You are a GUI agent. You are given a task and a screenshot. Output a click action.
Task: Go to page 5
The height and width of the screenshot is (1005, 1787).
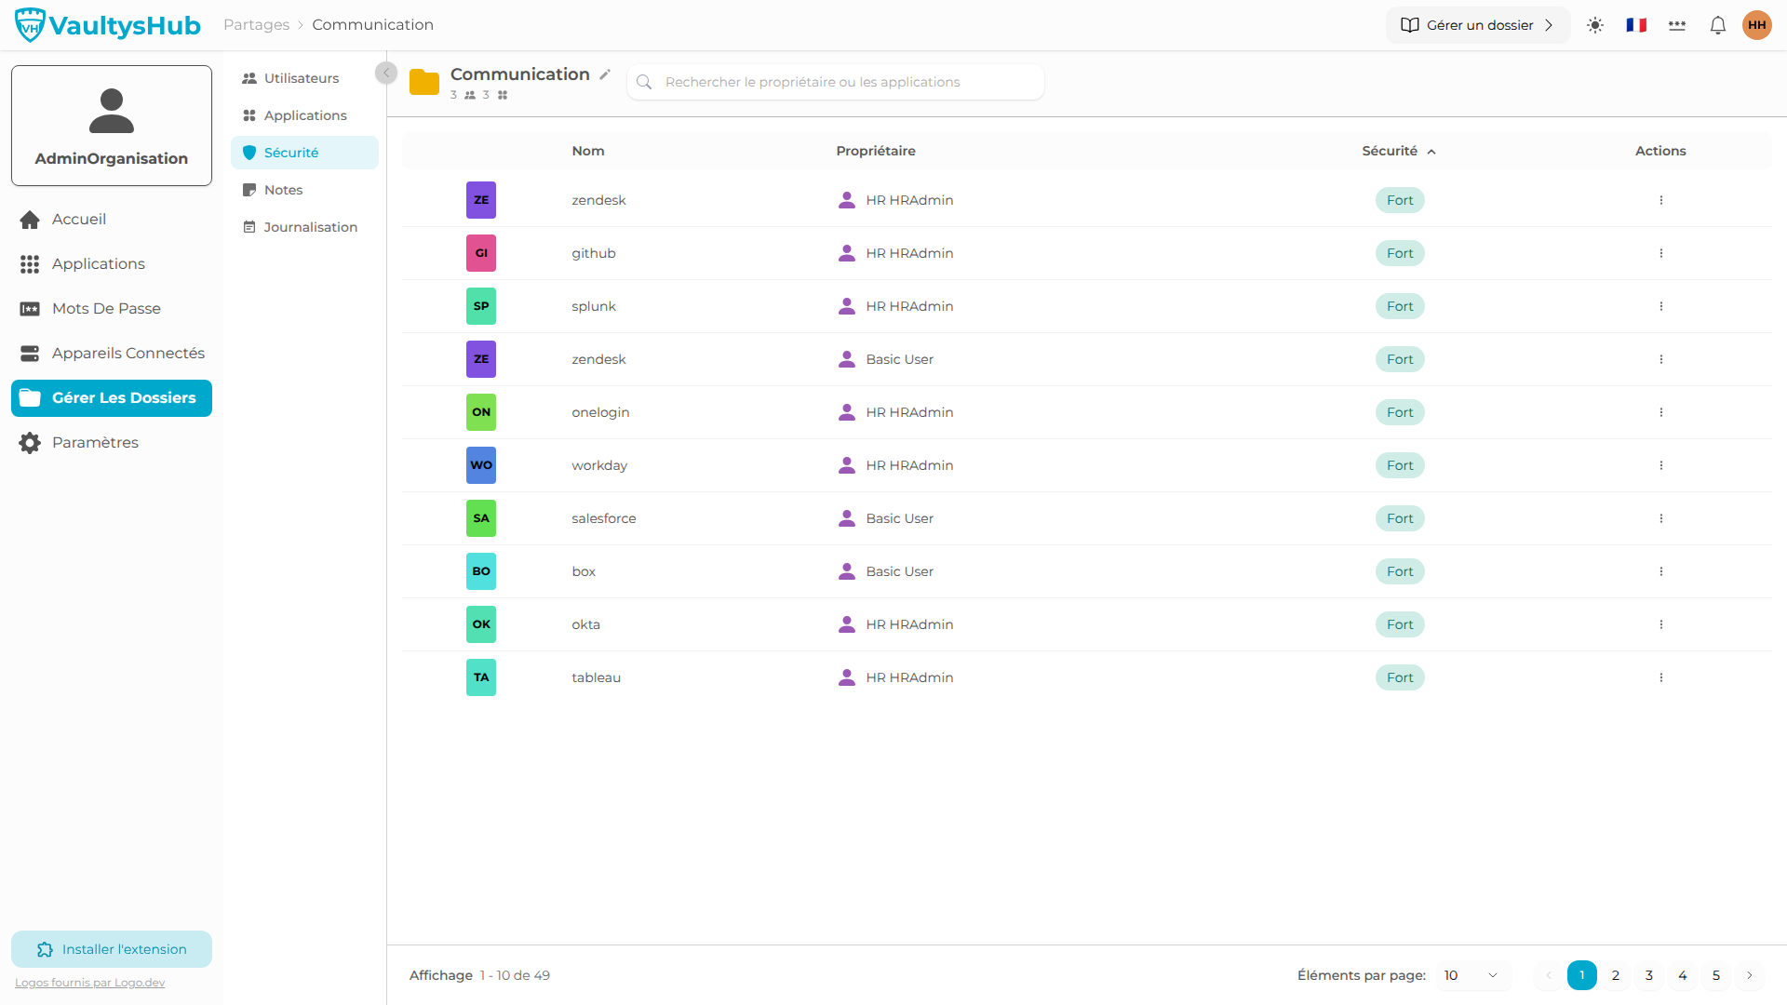tap(1716, 975)
